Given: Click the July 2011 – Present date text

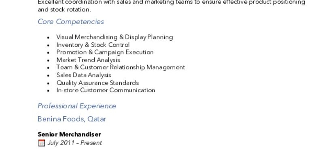Looking at the screenshot, I should (x=75, y=143).
